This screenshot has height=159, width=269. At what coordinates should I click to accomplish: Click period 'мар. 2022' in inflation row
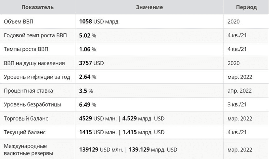pyautogui.click(x=240, y=77)
